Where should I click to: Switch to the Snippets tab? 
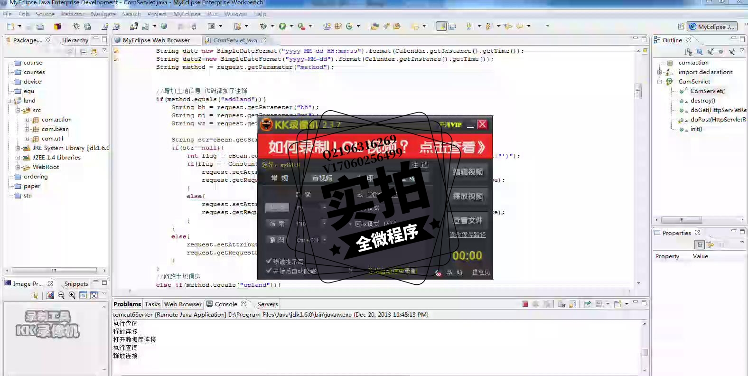tap(76, 284)
